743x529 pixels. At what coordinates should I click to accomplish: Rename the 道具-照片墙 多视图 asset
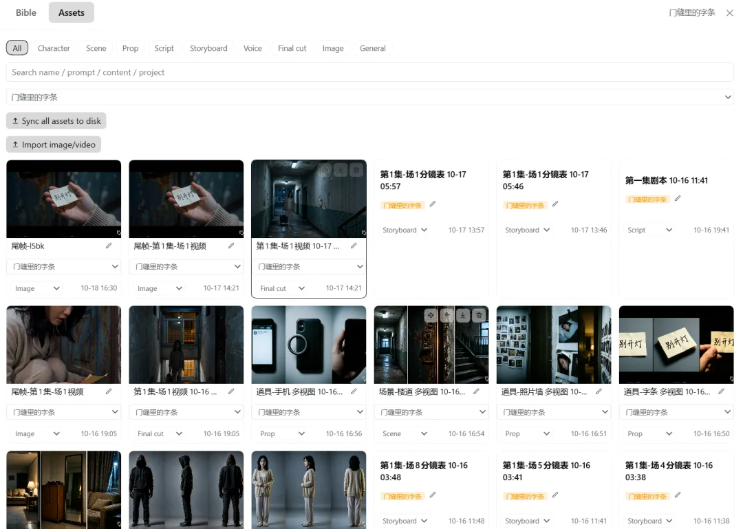pyautogui.click(x=599, y=391)
